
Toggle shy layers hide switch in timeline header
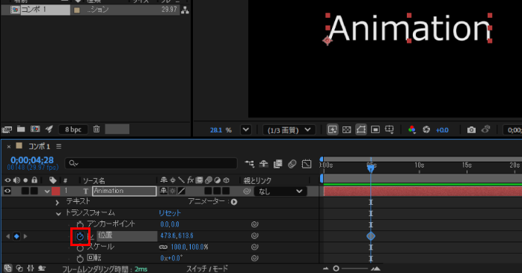pos(264,164)
